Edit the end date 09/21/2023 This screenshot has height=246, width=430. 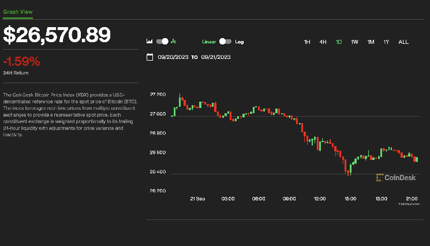[x=216, y=57]
